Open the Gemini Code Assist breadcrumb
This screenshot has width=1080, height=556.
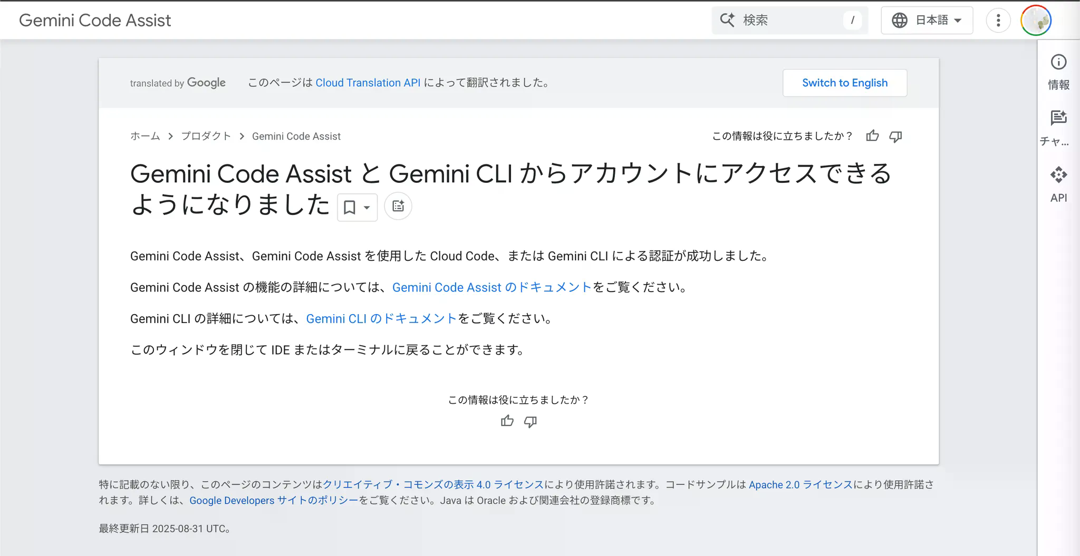coord(296,136)
